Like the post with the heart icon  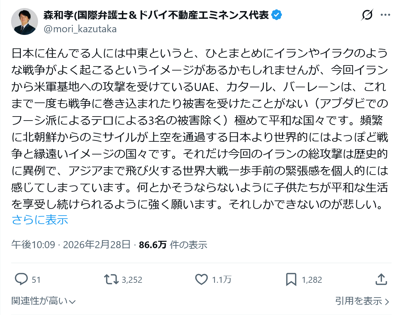201,279
